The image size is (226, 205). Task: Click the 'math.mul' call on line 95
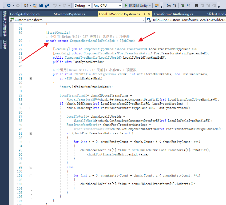(x=138, y=150)
